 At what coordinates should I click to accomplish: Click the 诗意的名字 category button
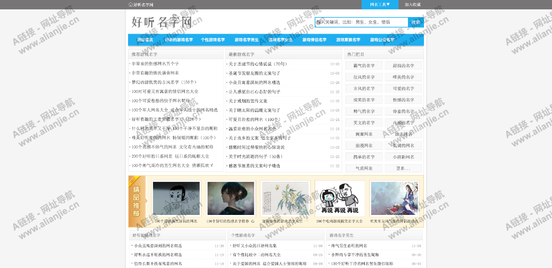[404, 112]
